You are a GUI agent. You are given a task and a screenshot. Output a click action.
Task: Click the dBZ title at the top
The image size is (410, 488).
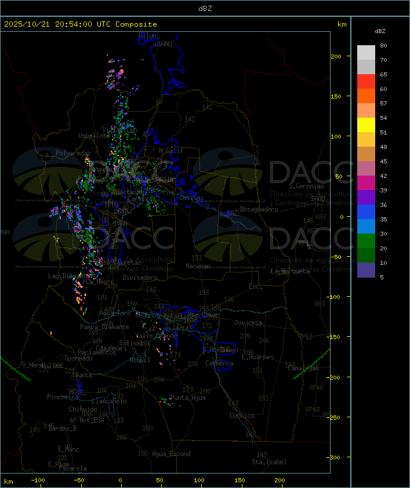(205, 8)
